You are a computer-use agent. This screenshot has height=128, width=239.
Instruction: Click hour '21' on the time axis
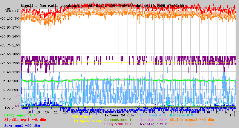[x=56, y=112]
